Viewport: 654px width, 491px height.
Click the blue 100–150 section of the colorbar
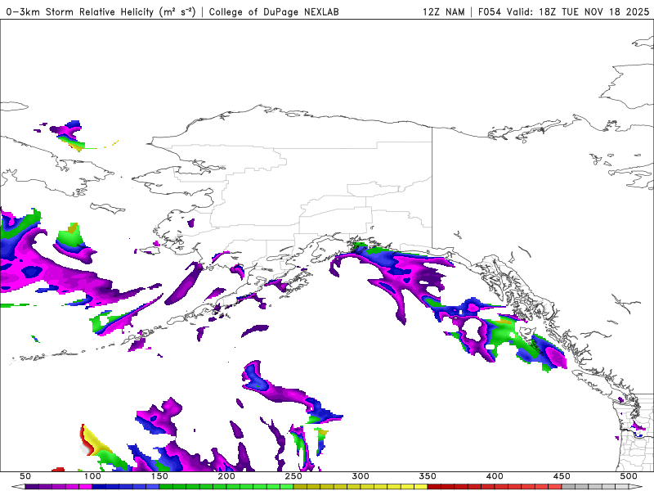tap(126, 487)
